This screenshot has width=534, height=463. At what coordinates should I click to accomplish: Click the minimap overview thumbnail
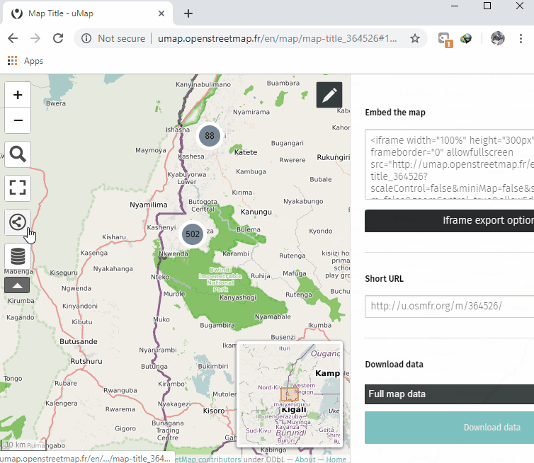click(x=290, y=394)
